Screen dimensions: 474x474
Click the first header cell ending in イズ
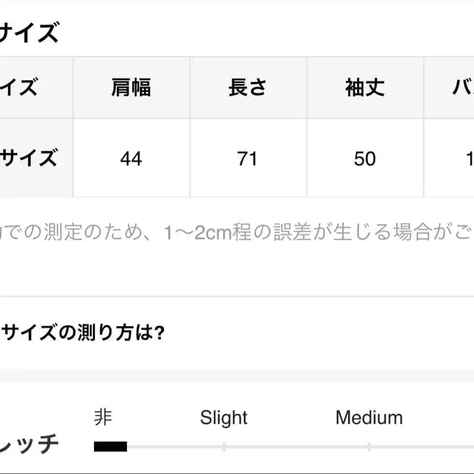click(20, 88)
